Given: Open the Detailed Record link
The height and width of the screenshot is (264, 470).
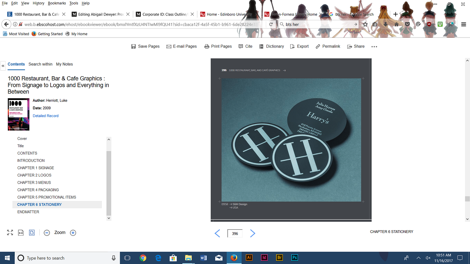Looking at the screenshot, I should [46, 116].
